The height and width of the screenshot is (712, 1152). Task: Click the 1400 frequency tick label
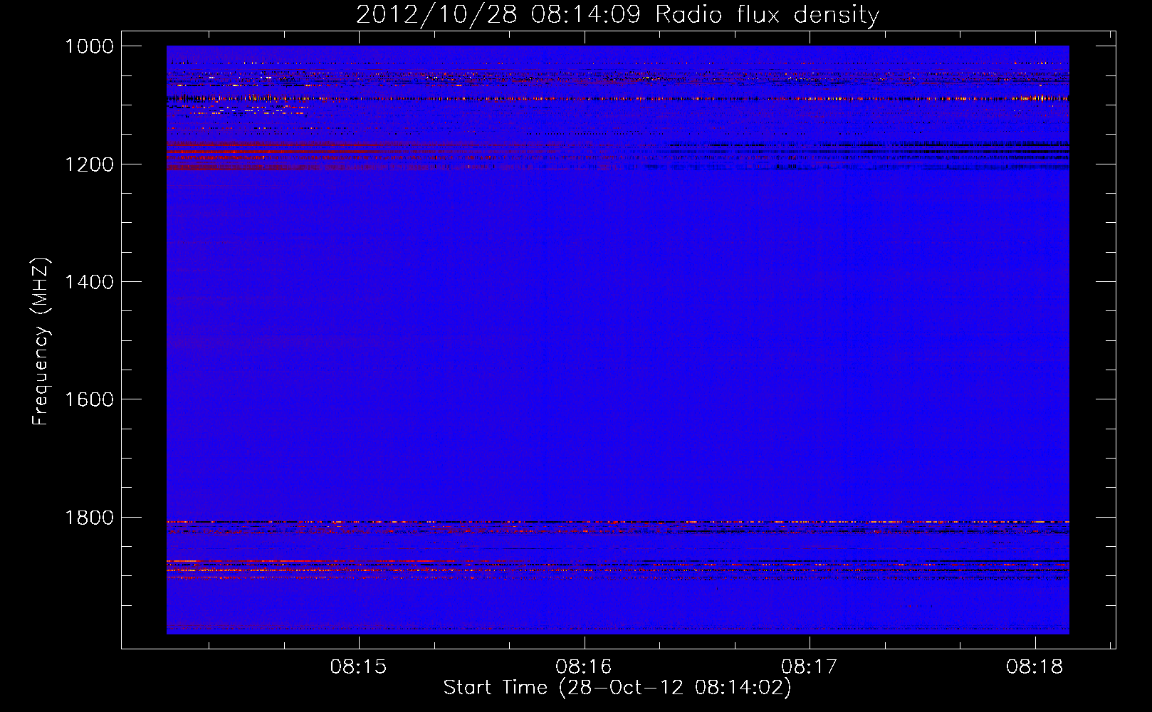click(x=89, y=282)
